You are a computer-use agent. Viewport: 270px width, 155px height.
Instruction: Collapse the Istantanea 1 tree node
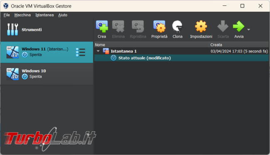(98, 51)
